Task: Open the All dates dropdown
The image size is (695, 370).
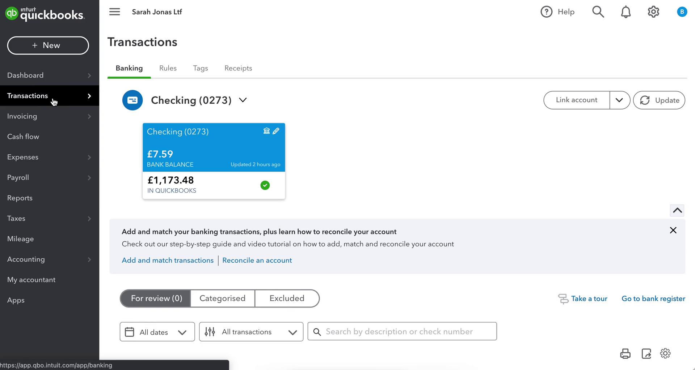Action: click(157, 332)
